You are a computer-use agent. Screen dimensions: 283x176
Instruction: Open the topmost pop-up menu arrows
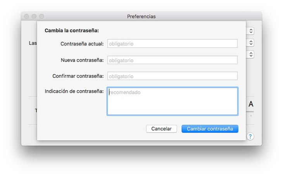point(251,31)
